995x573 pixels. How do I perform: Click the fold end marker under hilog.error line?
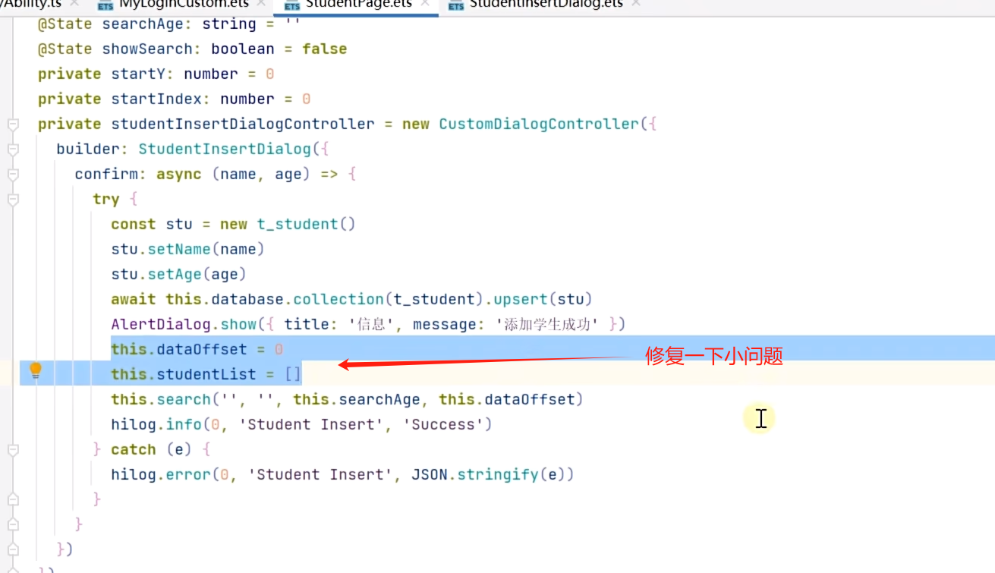(12, 499)
